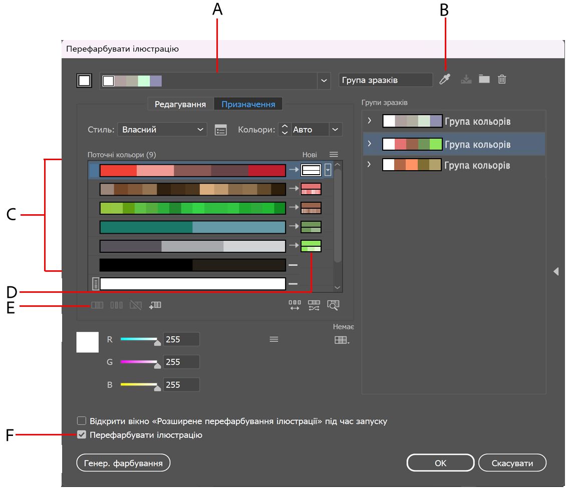Click the R value field showing 255
Image resolution: width=568 pixels, height=493 pixels.
pyautogui.click(x=181, y=339)
